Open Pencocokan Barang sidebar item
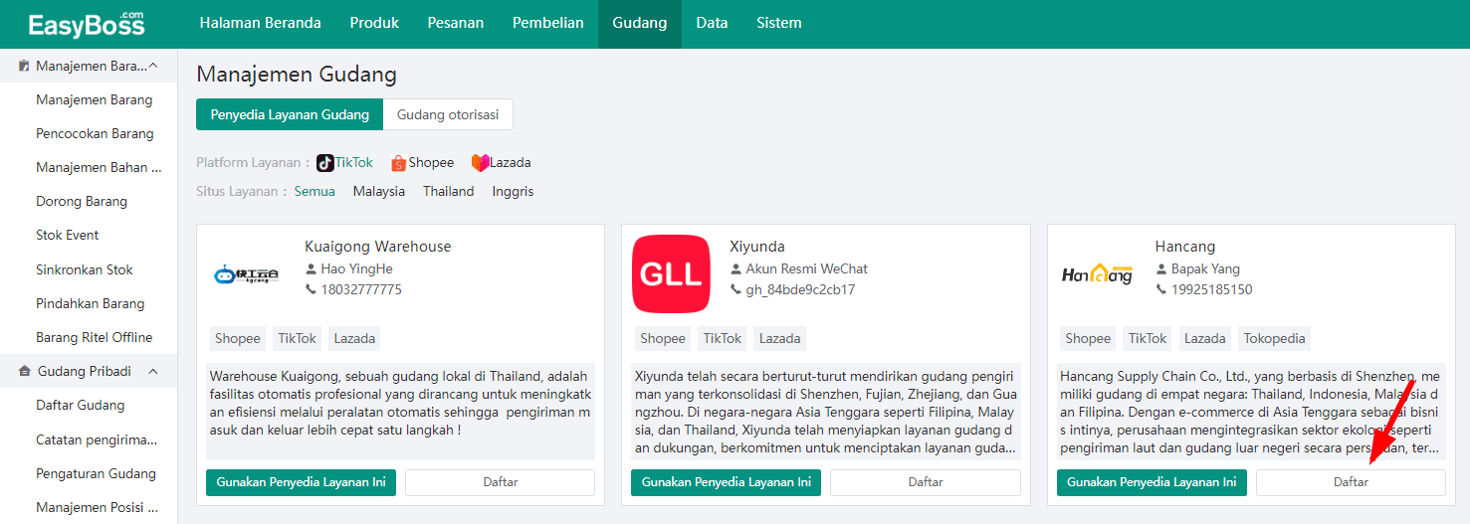 95,133
